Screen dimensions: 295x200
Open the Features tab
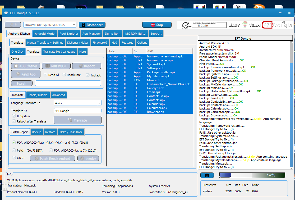click(x=127, y=43)
